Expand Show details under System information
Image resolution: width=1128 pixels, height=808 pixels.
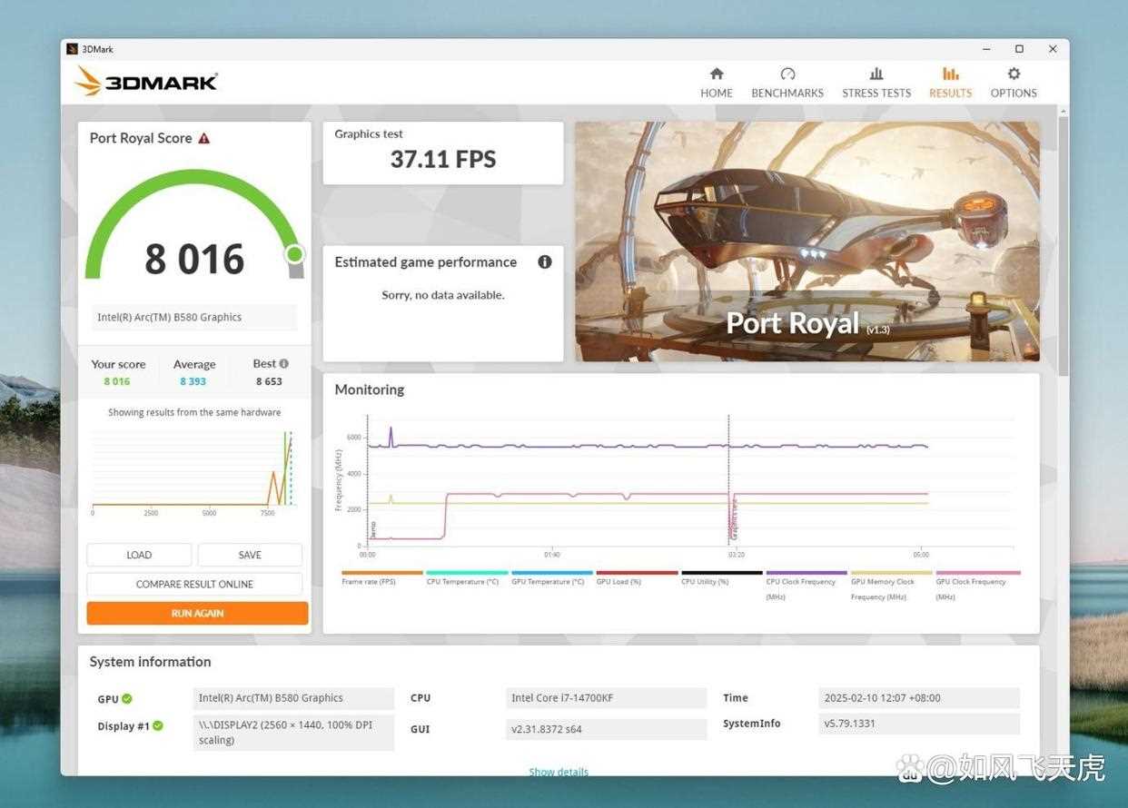tap(559, 772)
